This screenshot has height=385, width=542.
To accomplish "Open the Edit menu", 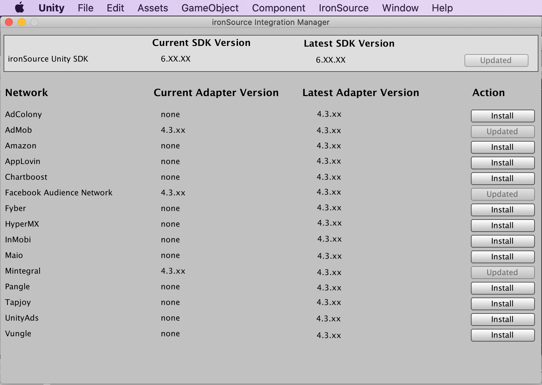I will coord(115,8).
